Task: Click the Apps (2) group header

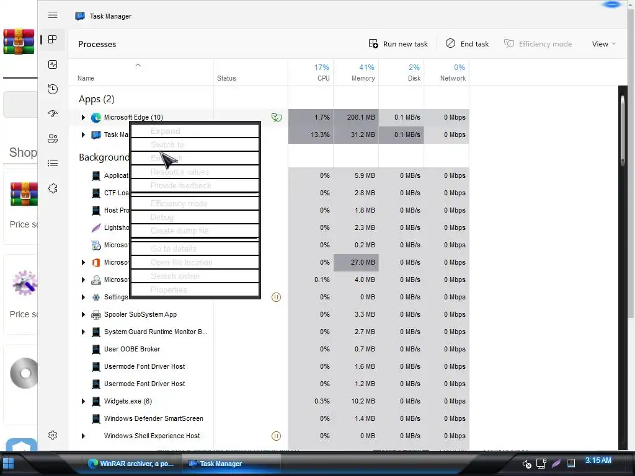Action: (96, 99)
